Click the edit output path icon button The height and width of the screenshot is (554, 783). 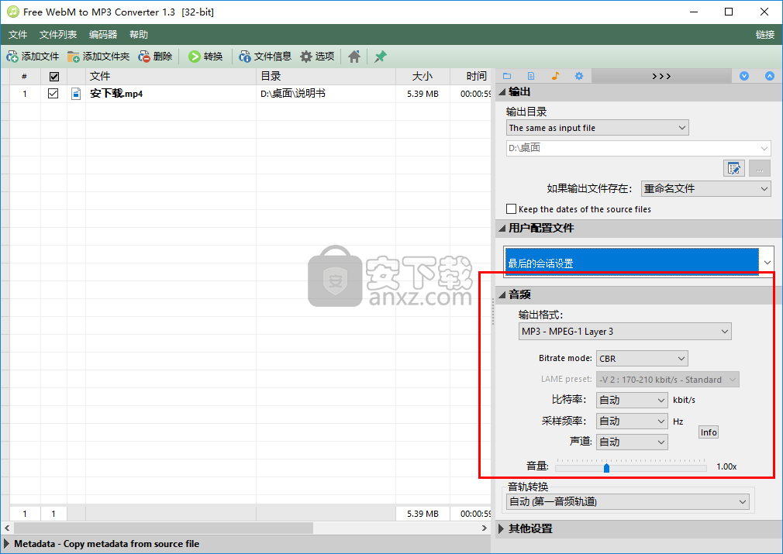[734, 168]
